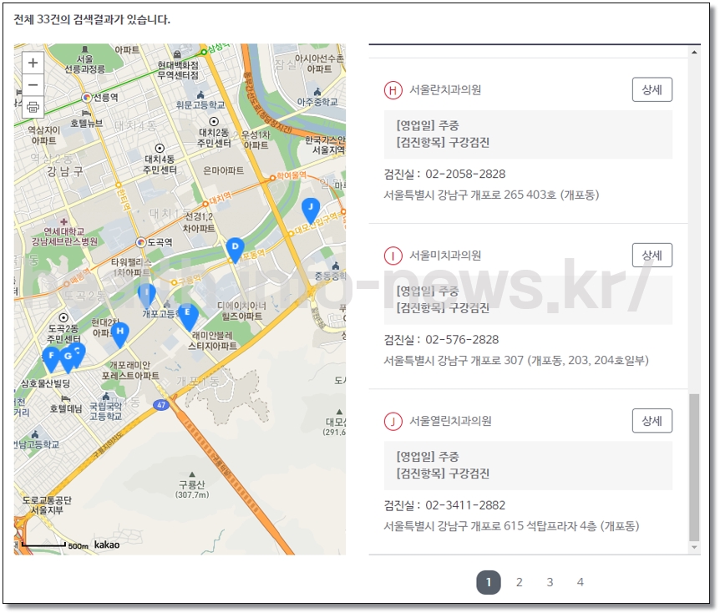The width and height of the screenshot is (720, 613).
Task: Click map marker D near 구룡역
Action: (234, 246)
